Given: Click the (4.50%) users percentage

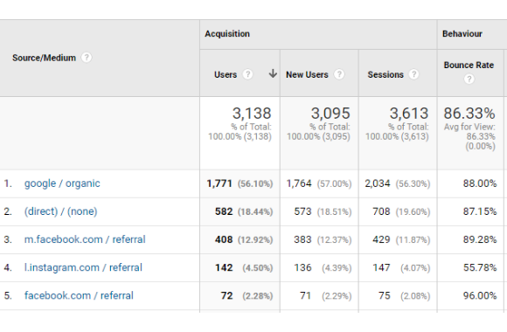Looking at the screenshot, I should 258,268.
